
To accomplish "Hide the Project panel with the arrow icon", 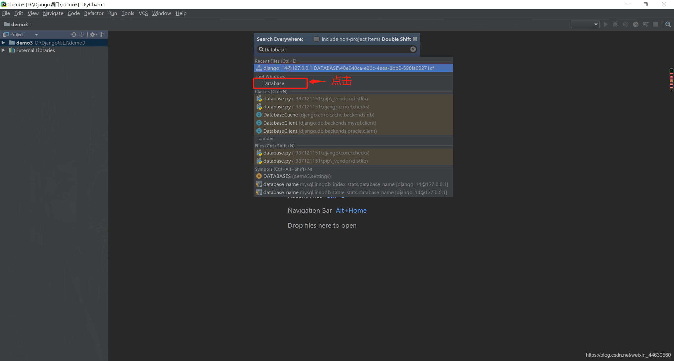I will pos(103,35).
